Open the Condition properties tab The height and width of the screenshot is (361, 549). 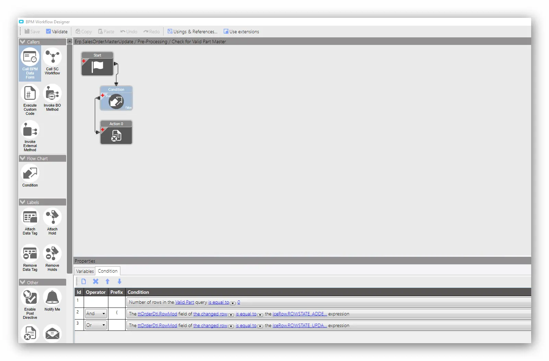[108, 271]
